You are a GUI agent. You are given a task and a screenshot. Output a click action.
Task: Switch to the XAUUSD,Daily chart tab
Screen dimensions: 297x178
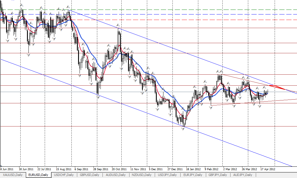13,175
